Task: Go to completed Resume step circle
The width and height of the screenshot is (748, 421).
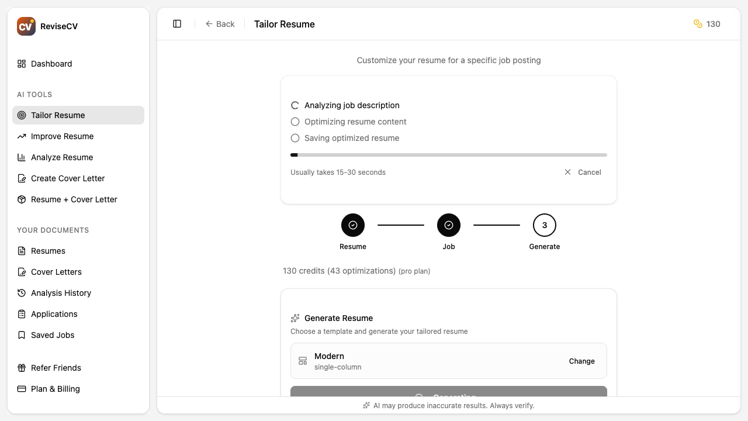Action: 353,225
